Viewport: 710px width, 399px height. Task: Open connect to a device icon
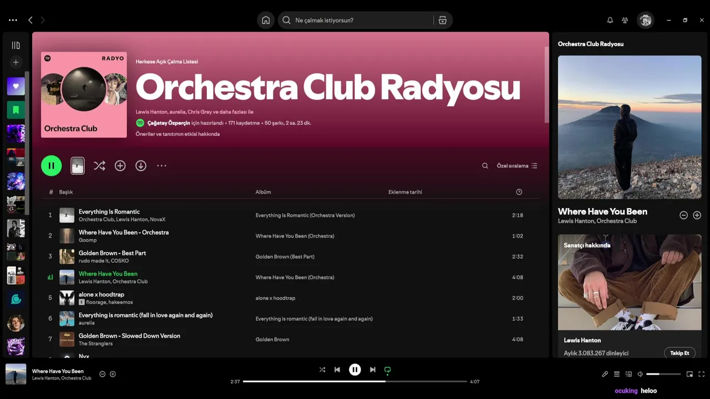pyautogui.click(x=628, y=374)
